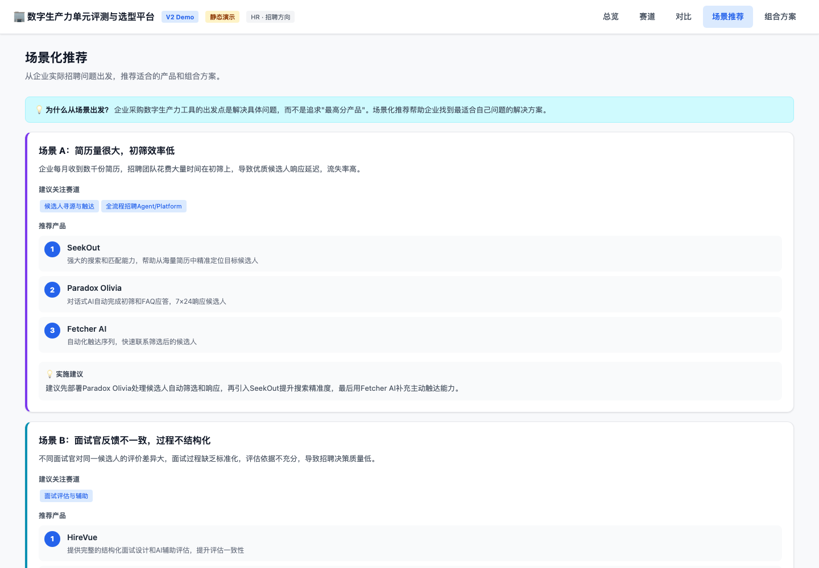
Task: Click number 2 badge next to Paradox Olivia
Action: click(52, 290)
